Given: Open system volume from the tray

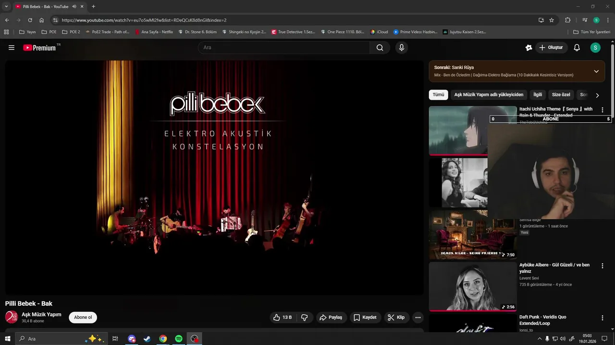Looking at the screenshot, I should pos(563,339).
